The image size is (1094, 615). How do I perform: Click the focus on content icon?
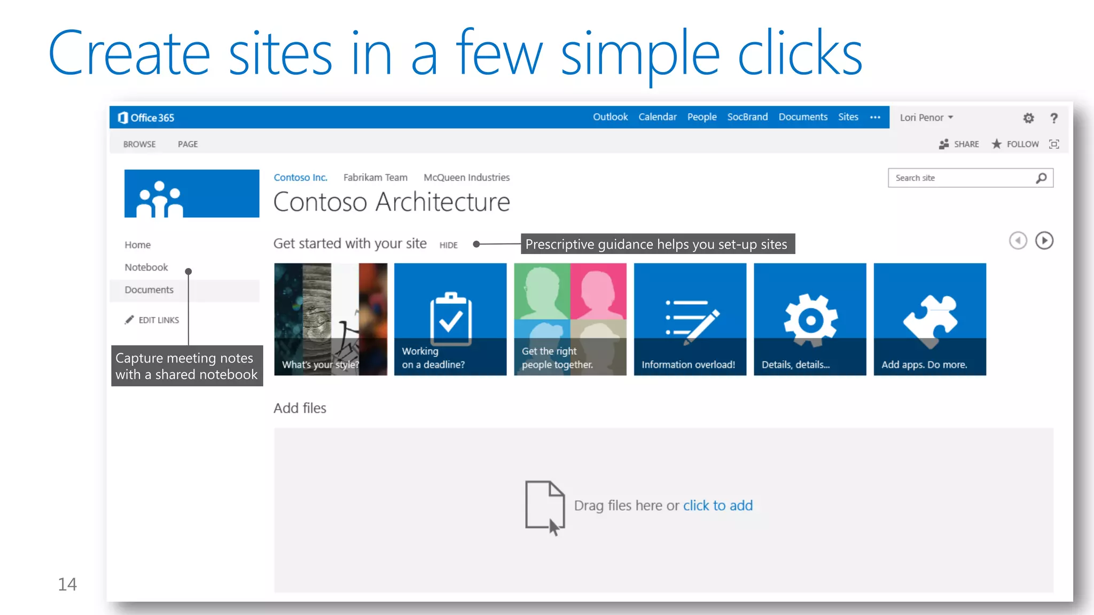click(1054, 144)
